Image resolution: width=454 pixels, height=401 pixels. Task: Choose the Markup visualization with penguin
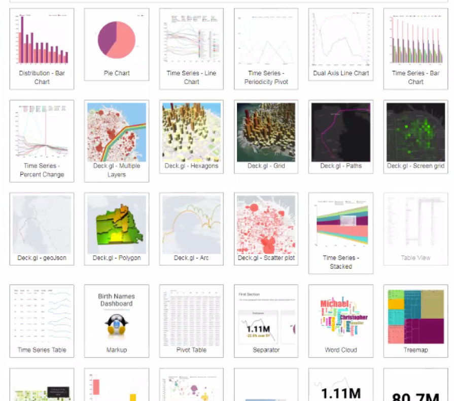[x=117, y=321]
